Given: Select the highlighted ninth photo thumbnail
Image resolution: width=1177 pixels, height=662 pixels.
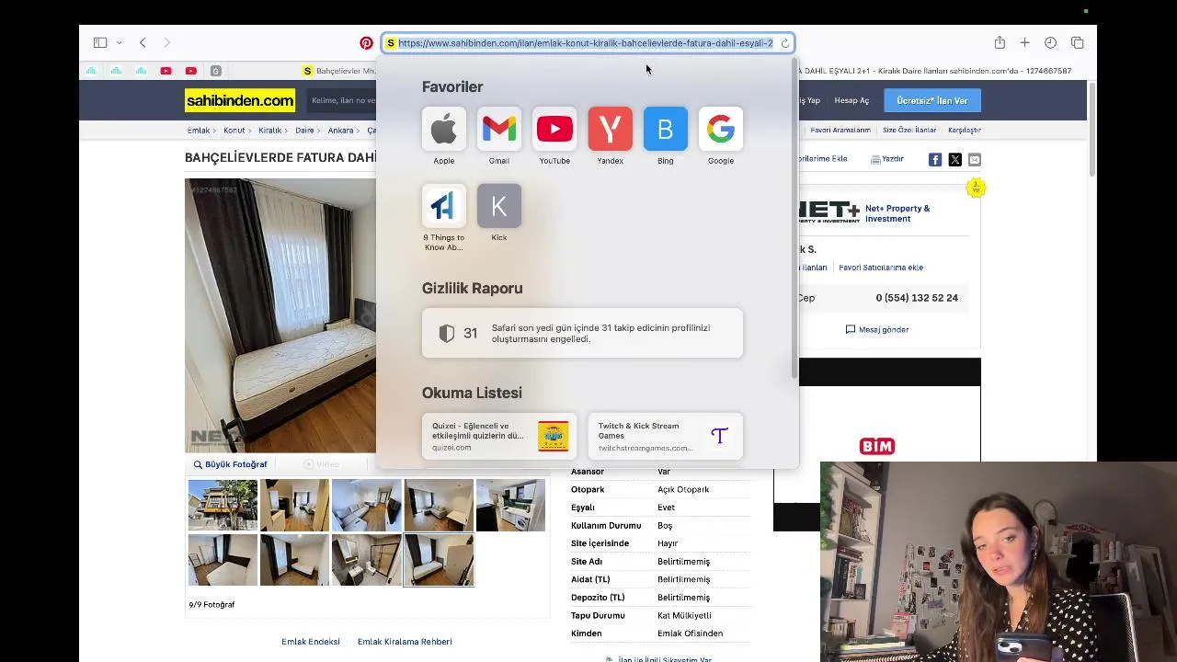Looking at the screenshot, I should [x=439, y=560].
